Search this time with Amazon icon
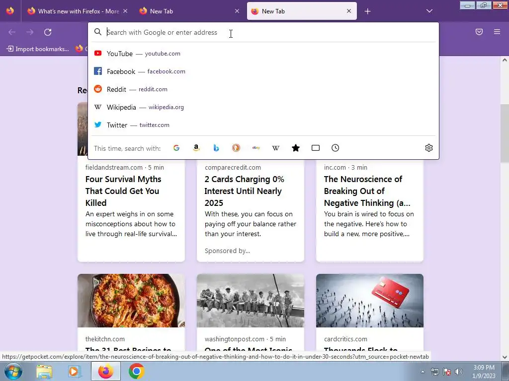 [196, 148]
